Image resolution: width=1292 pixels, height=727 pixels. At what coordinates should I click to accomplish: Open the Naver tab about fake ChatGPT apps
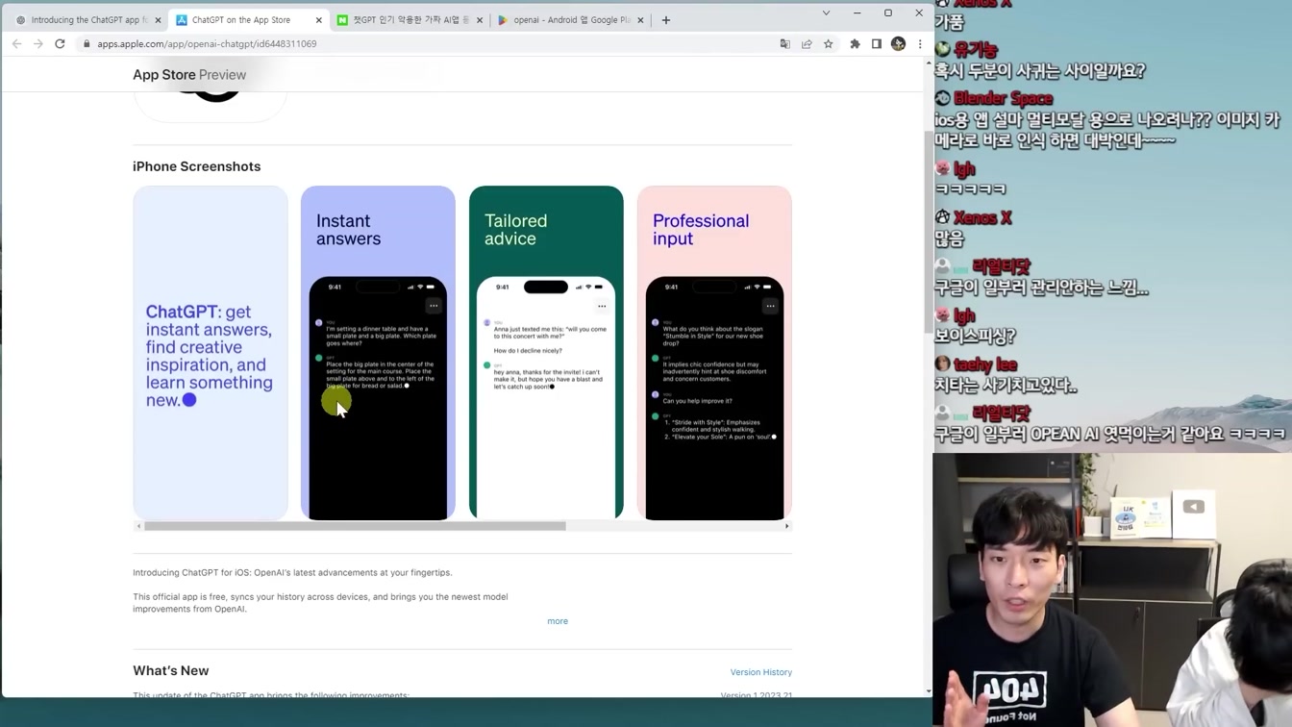[410, 19]
